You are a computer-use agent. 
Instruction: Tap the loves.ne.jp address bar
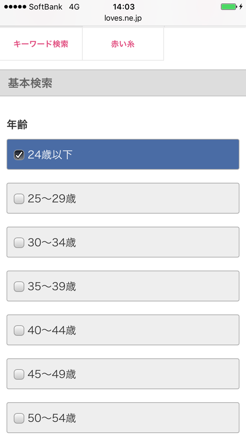(x=123, y=18)
